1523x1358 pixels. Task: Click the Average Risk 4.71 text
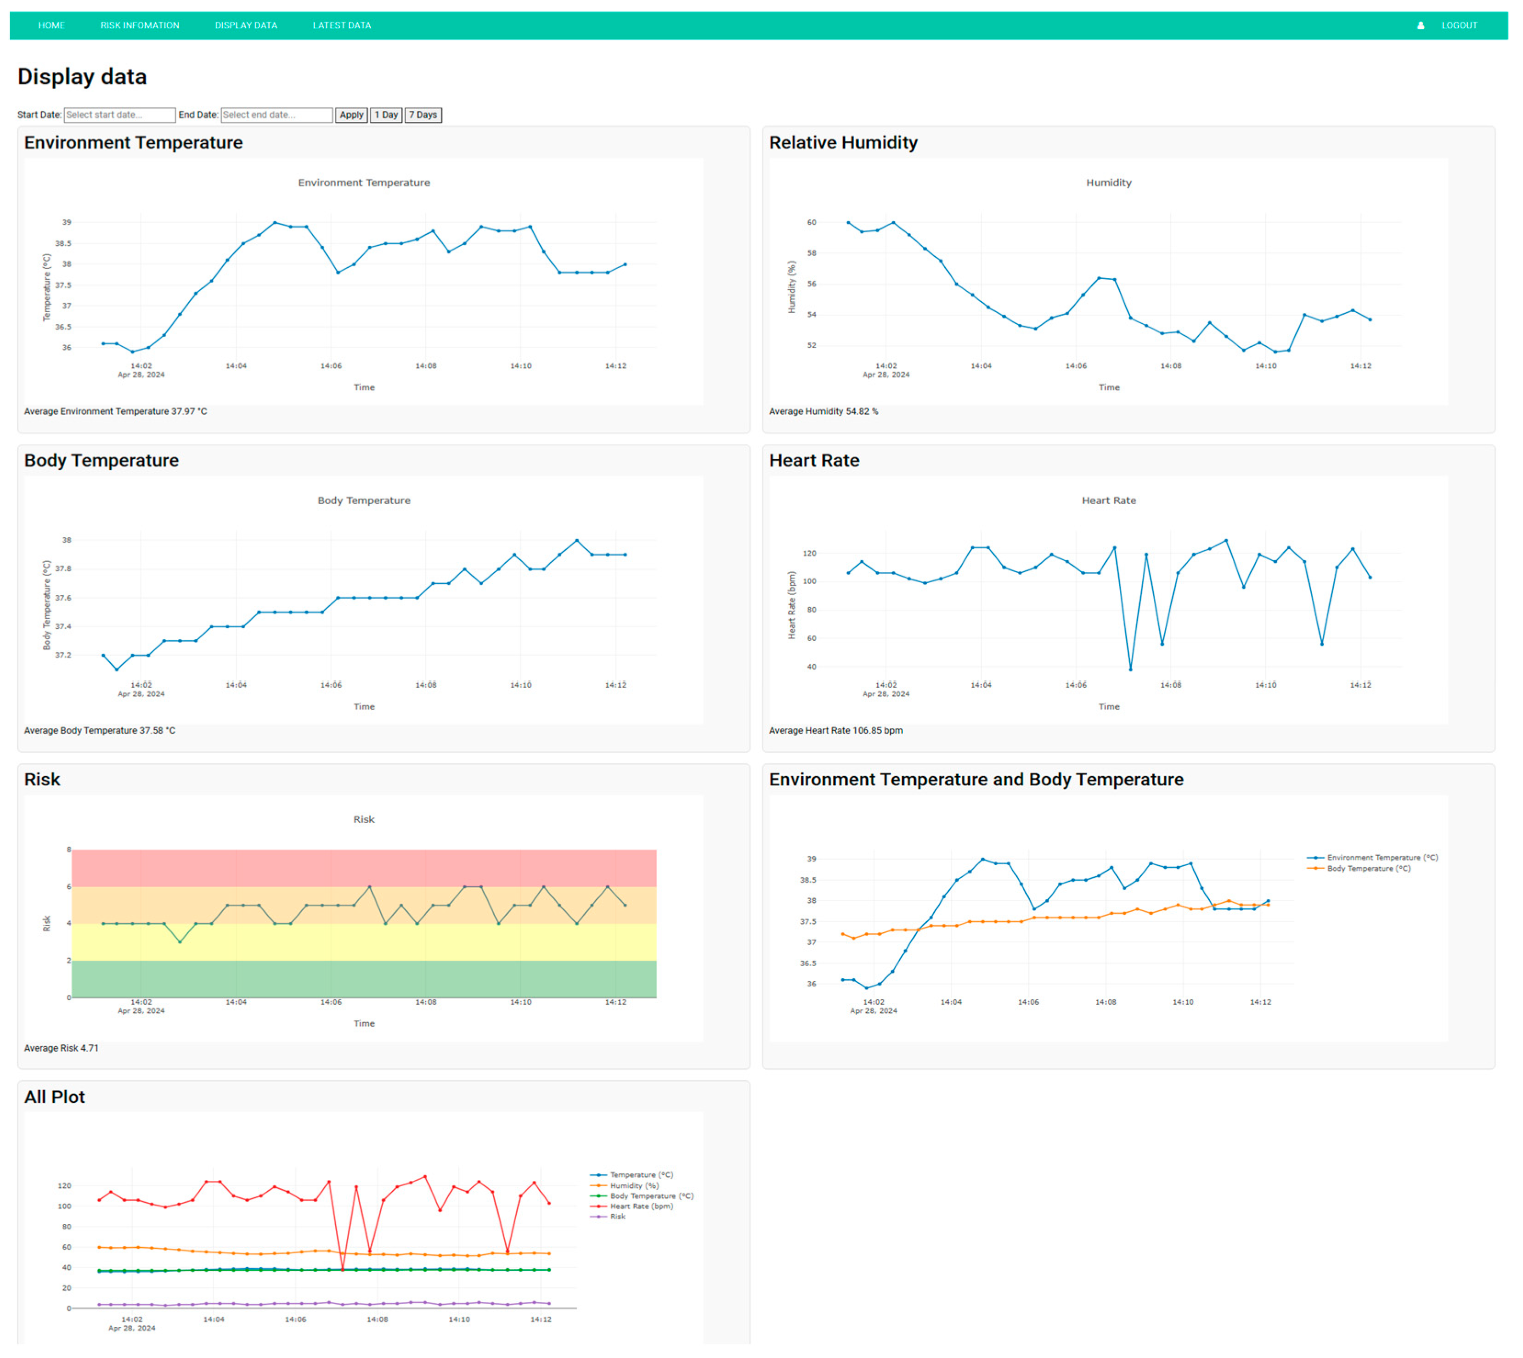point(61,1048)
